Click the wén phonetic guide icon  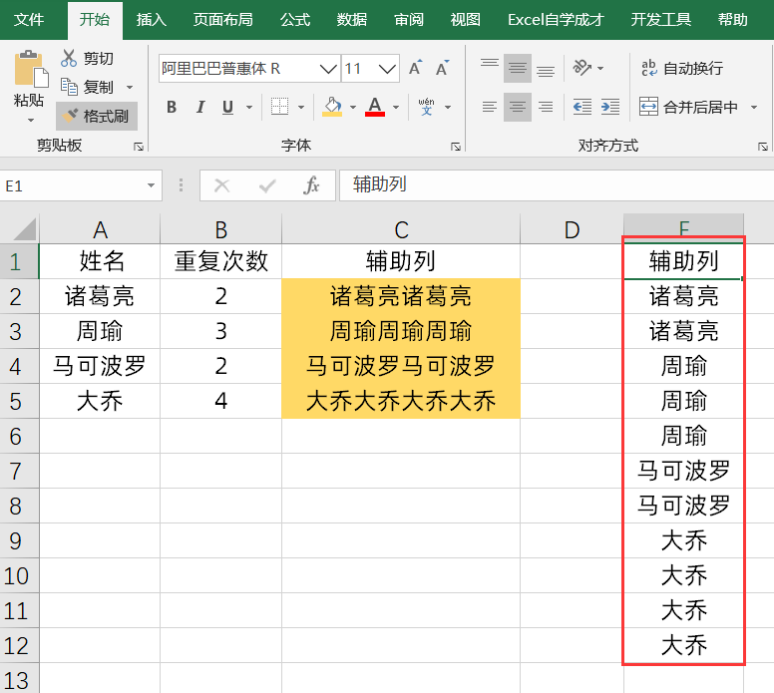coord(427,107)
